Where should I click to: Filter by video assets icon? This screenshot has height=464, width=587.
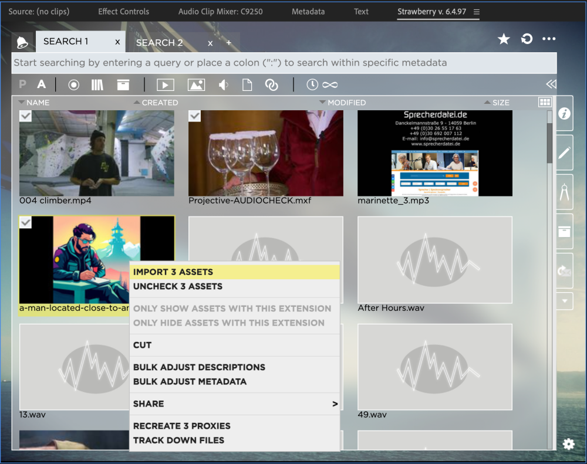pyautogui.click(x=165, y=85)
